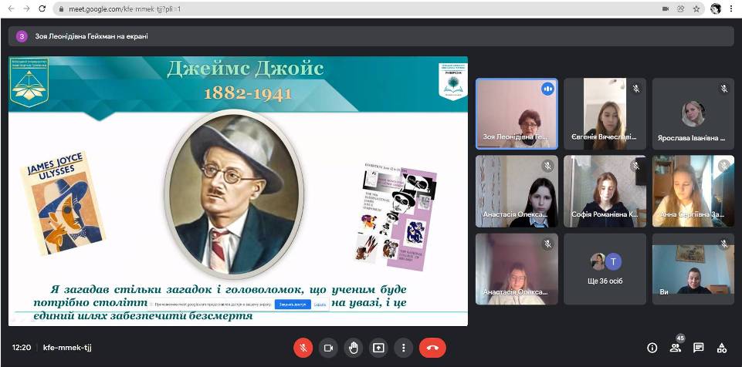Select your own 'Ви' video tile
Image resolution: width=742 pixels, height=367 pixels.
click(x=693, y=269)
